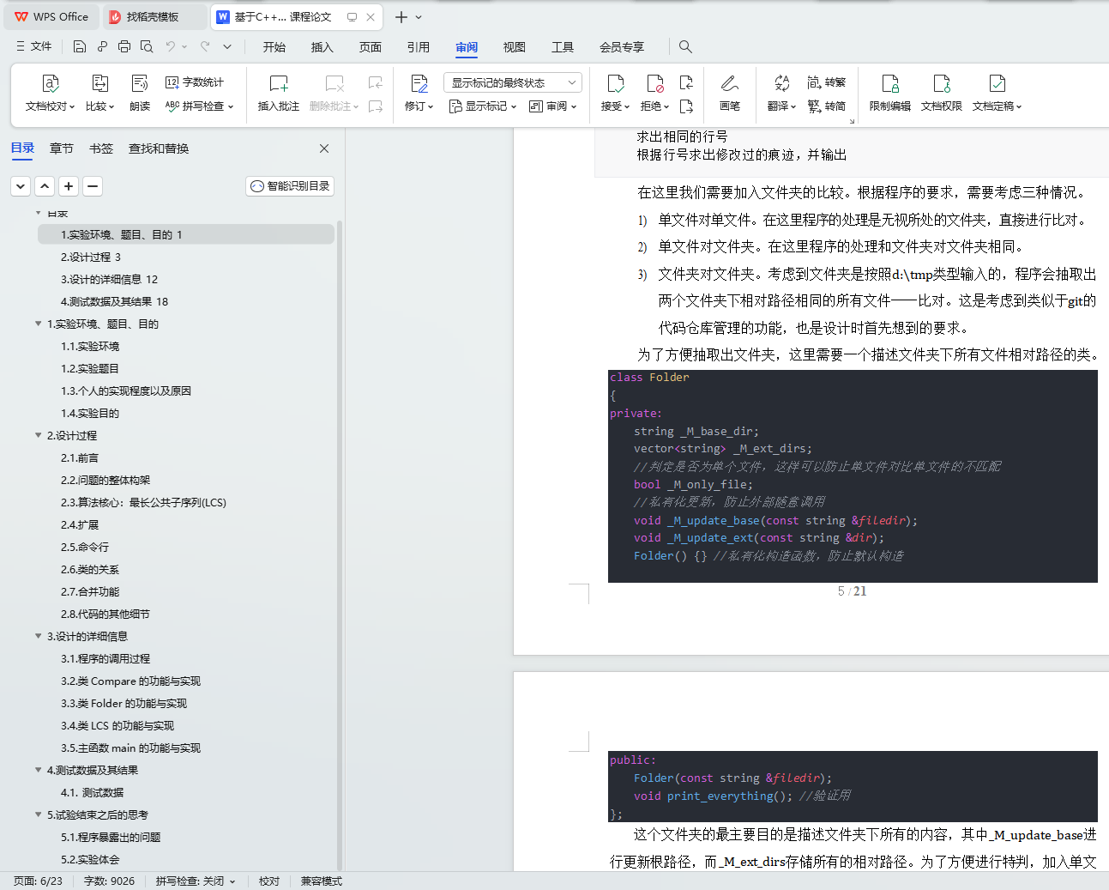
Task: Toggle 修订 track changes
Action: point(419,93)
